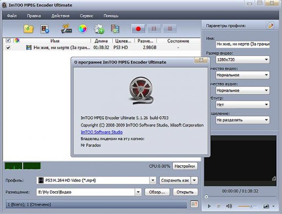Image resolution: width=282 pixels, height=214 pixels.
Task: Expand the snapshot options arrow
Action: click(x=273, y=206)
